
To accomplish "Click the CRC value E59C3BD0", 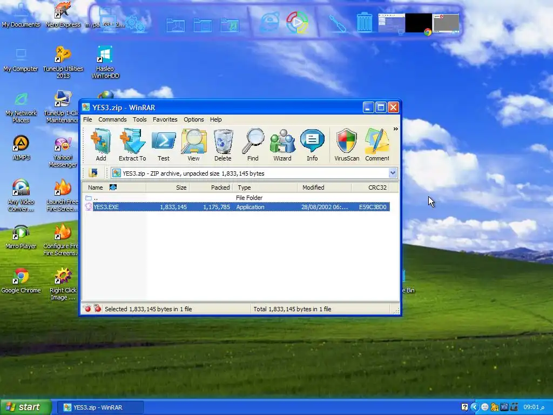I will (373, 207).
